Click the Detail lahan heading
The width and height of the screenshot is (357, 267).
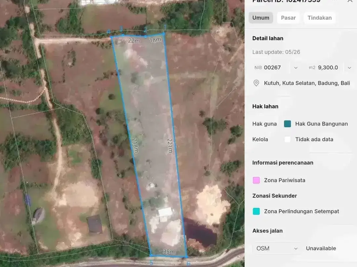(268, 38)
